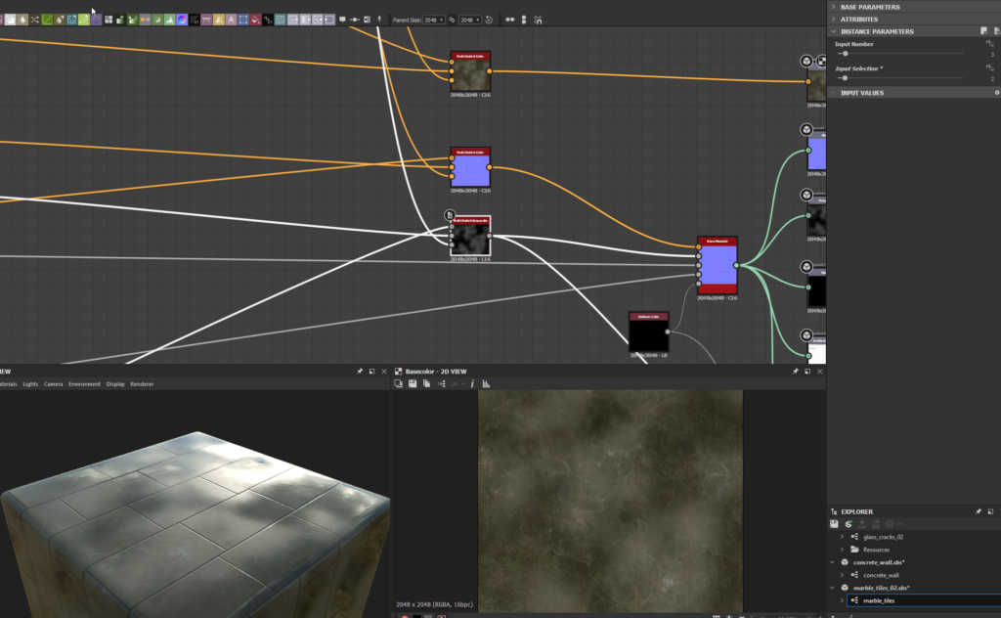Click the save icon in Explorer toolbar
1001x618 pixels.
coord(834,524)
